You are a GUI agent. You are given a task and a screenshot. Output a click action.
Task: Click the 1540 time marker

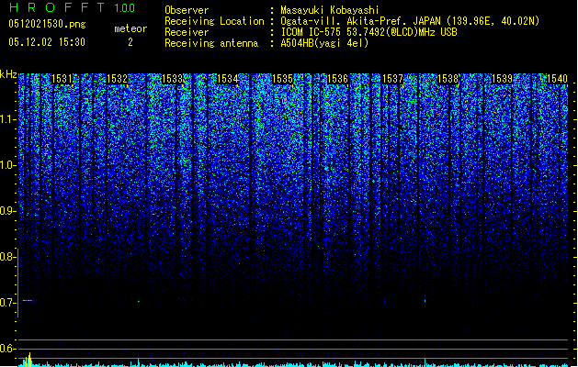point(557,79)
